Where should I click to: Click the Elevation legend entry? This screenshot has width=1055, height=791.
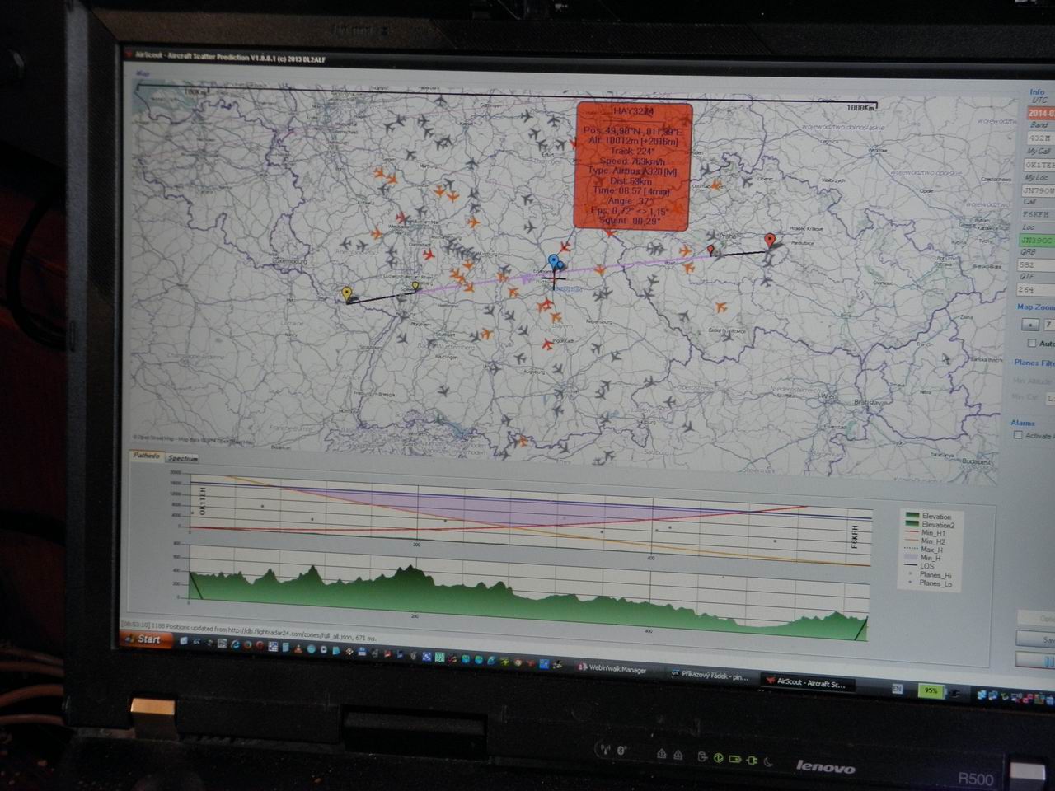click(x=928, y=517)
